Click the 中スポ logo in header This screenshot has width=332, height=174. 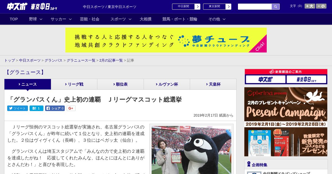[x=17, y=6]
